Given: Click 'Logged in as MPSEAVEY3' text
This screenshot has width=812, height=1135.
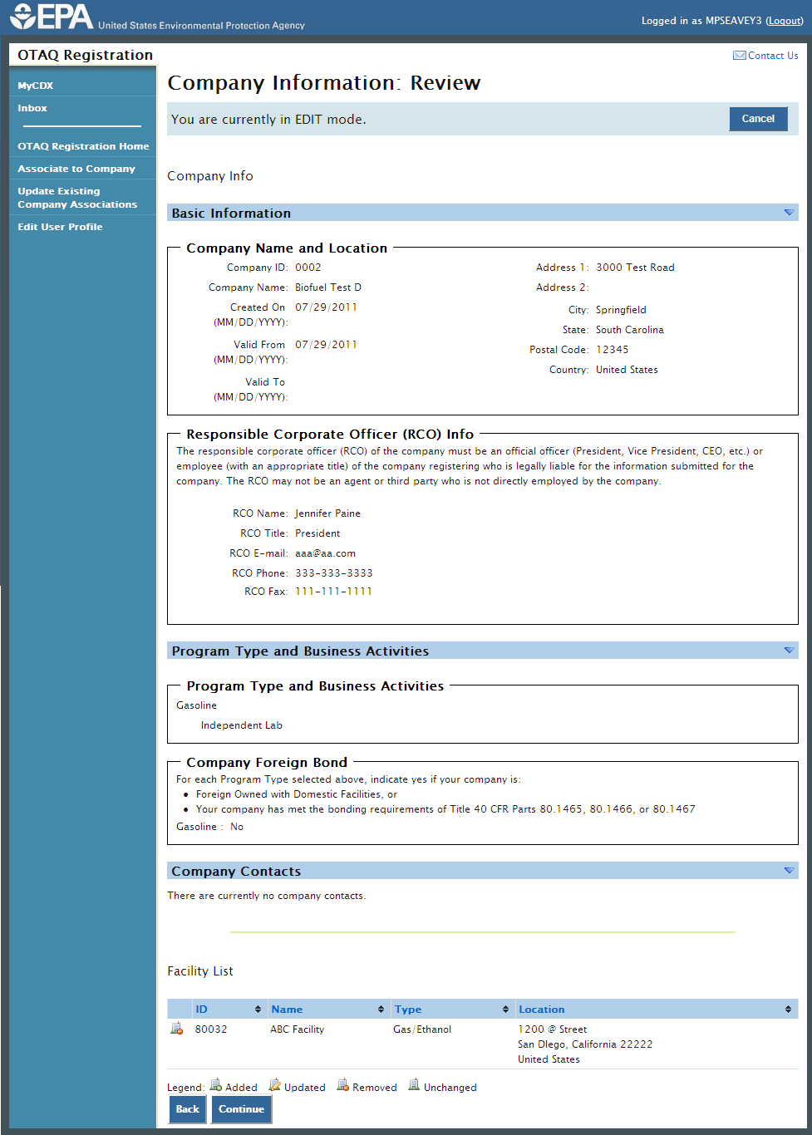Looking at the screenshot, I should (x=701, y=21).
